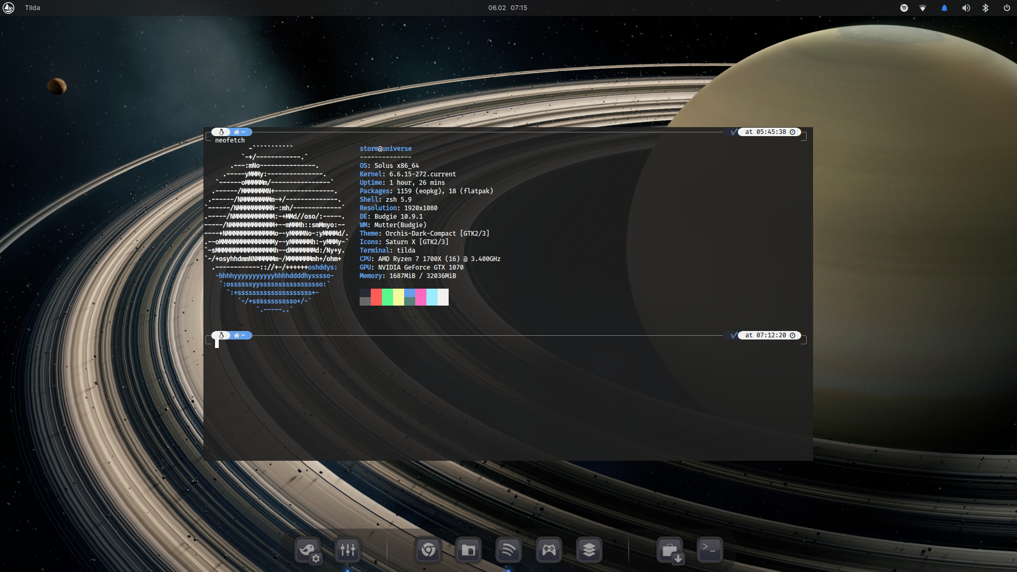This screenshot has height=572, width=1017.
Task: Open the power session menu icon
Action: (x=1006, y=8)
